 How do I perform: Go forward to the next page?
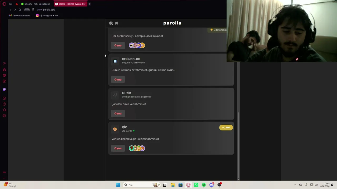(x=15, y=10)
